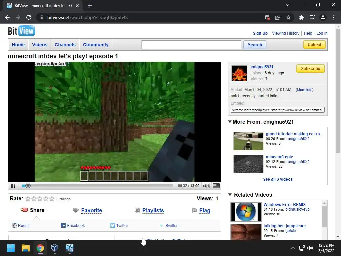341x256 pixels.
Task: Toggle fullscreen view in video player
Action: coord(216,186)
